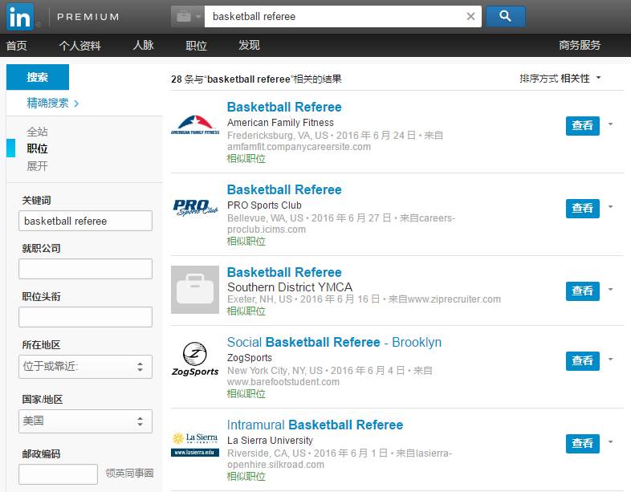631x492 pixels.
Task: Click 查看 for Southern District YMCA job
Action: [x=582, y=291]
